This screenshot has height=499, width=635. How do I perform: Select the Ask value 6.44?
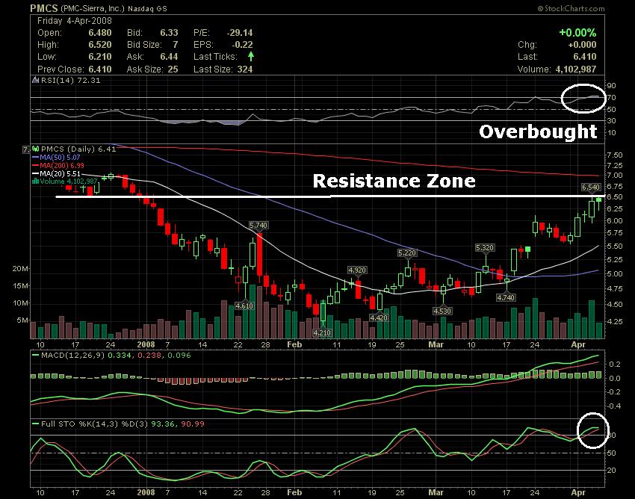click(x=169, y=57)
